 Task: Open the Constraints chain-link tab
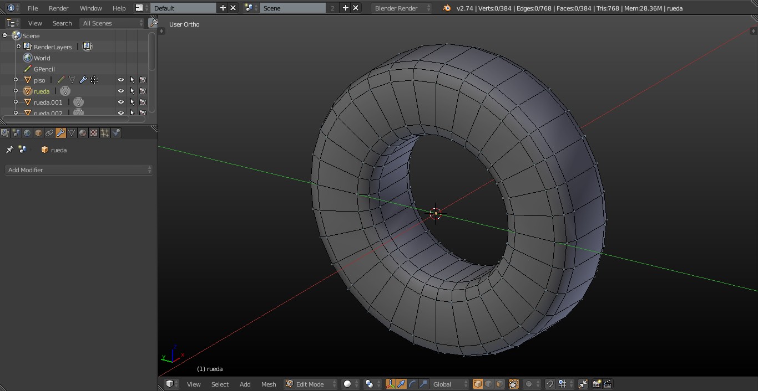(49, 133)
